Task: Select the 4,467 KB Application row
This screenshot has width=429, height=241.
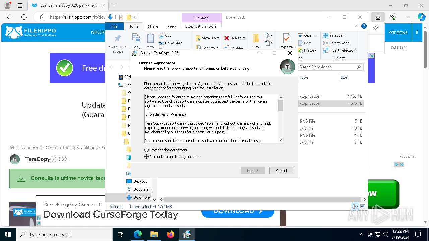Action: [331, 96]
